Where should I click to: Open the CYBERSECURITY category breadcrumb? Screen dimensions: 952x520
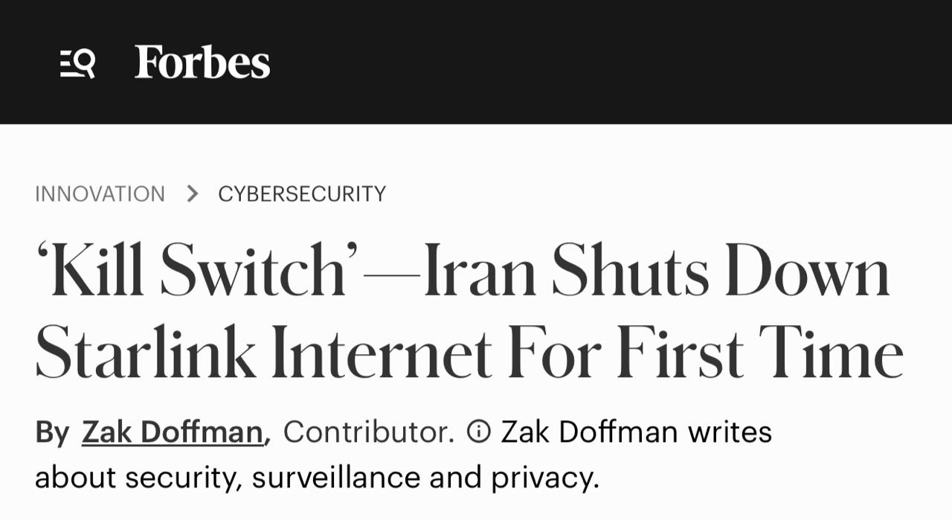pos(302,194)
